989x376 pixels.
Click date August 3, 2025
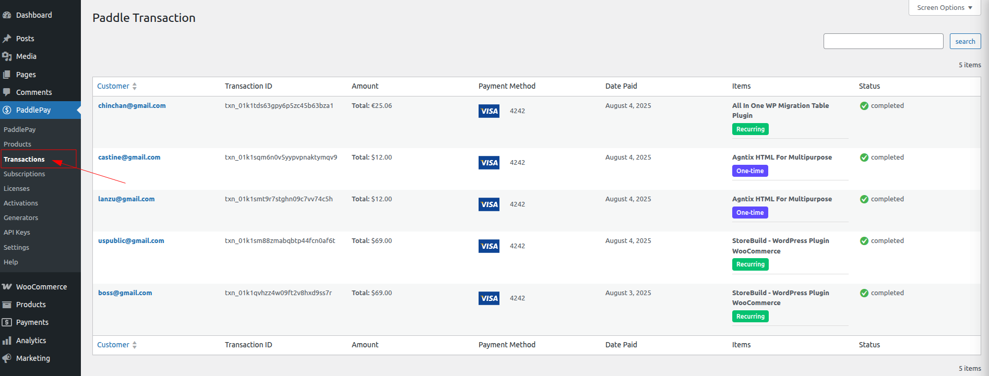click(628, 293)
